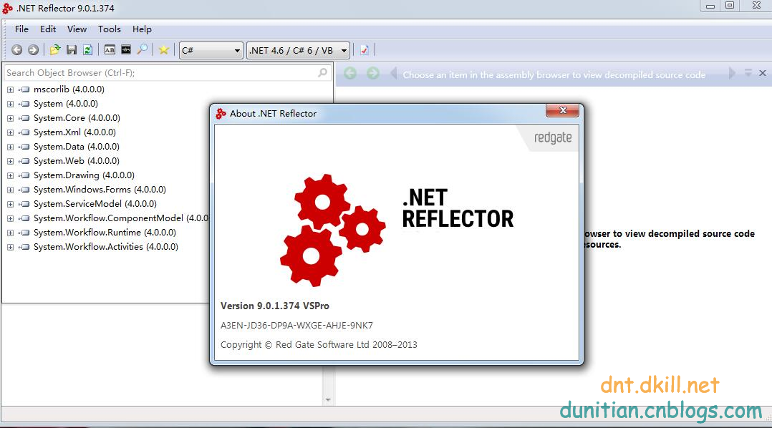Expand the System.Windows.Forms node

click(10, 190)
